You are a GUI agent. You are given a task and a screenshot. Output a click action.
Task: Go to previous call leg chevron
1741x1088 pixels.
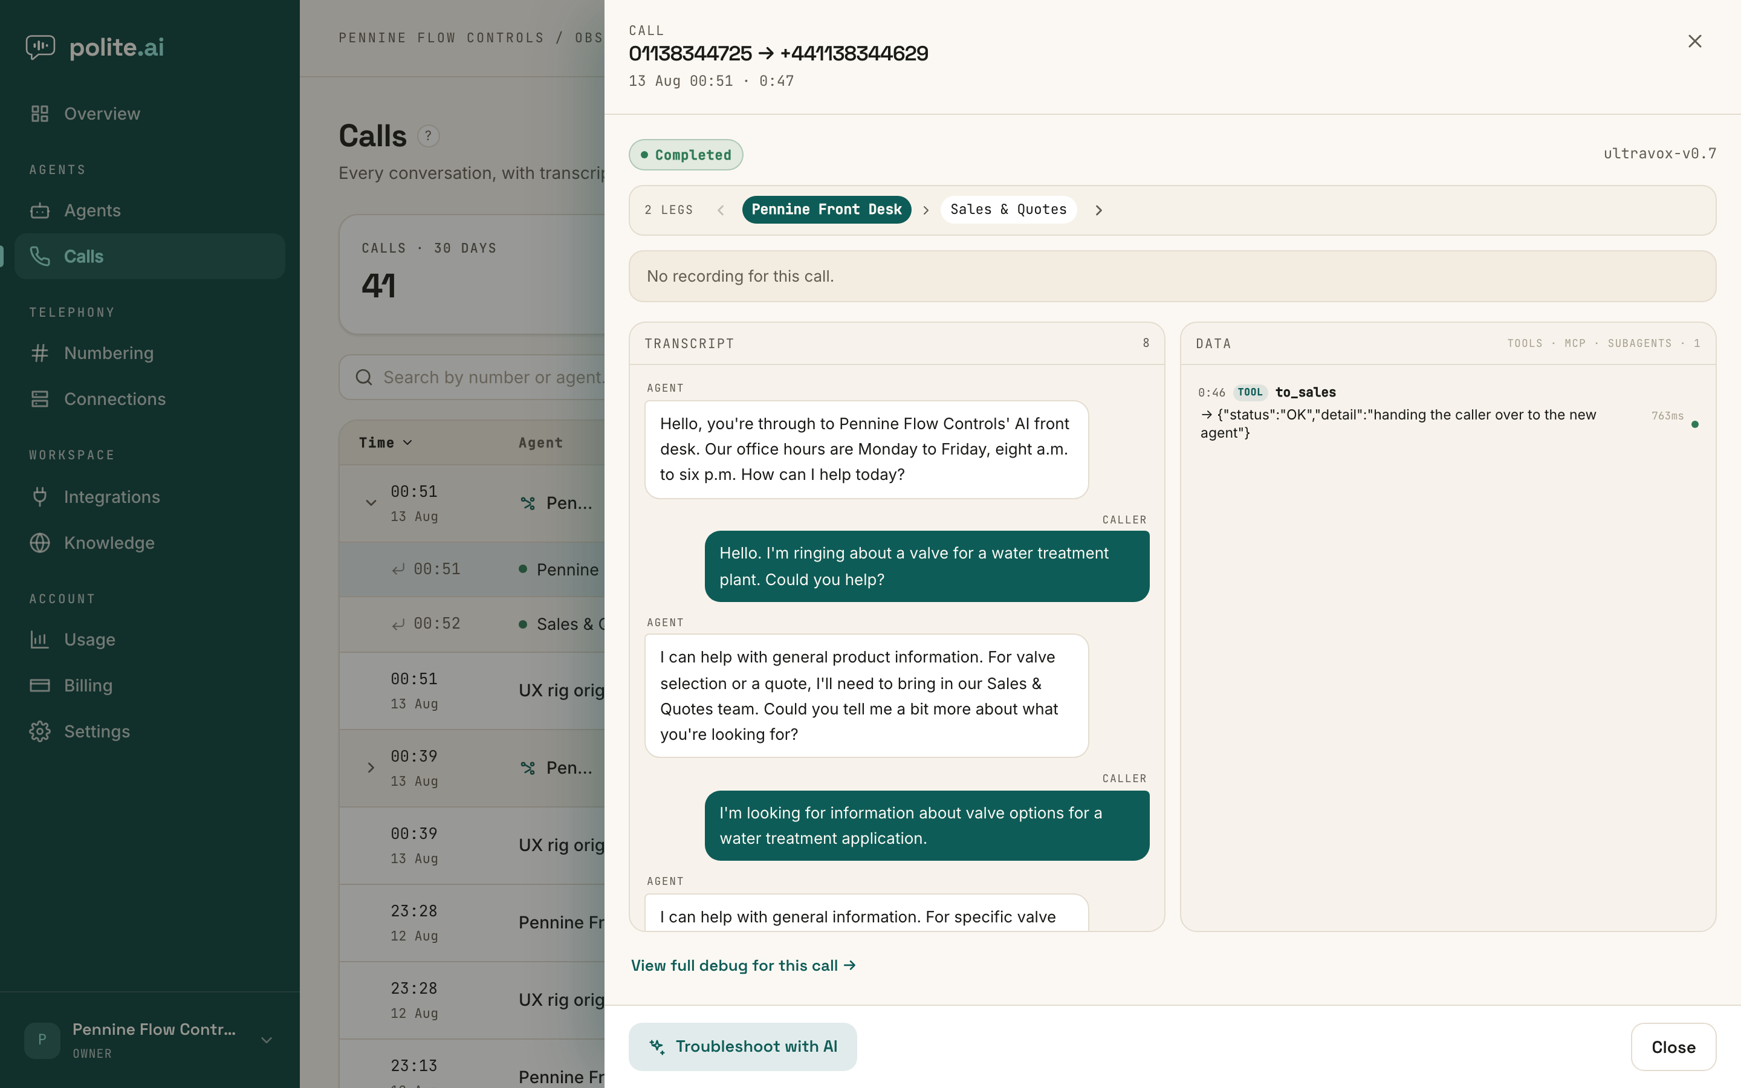[720, 210]
